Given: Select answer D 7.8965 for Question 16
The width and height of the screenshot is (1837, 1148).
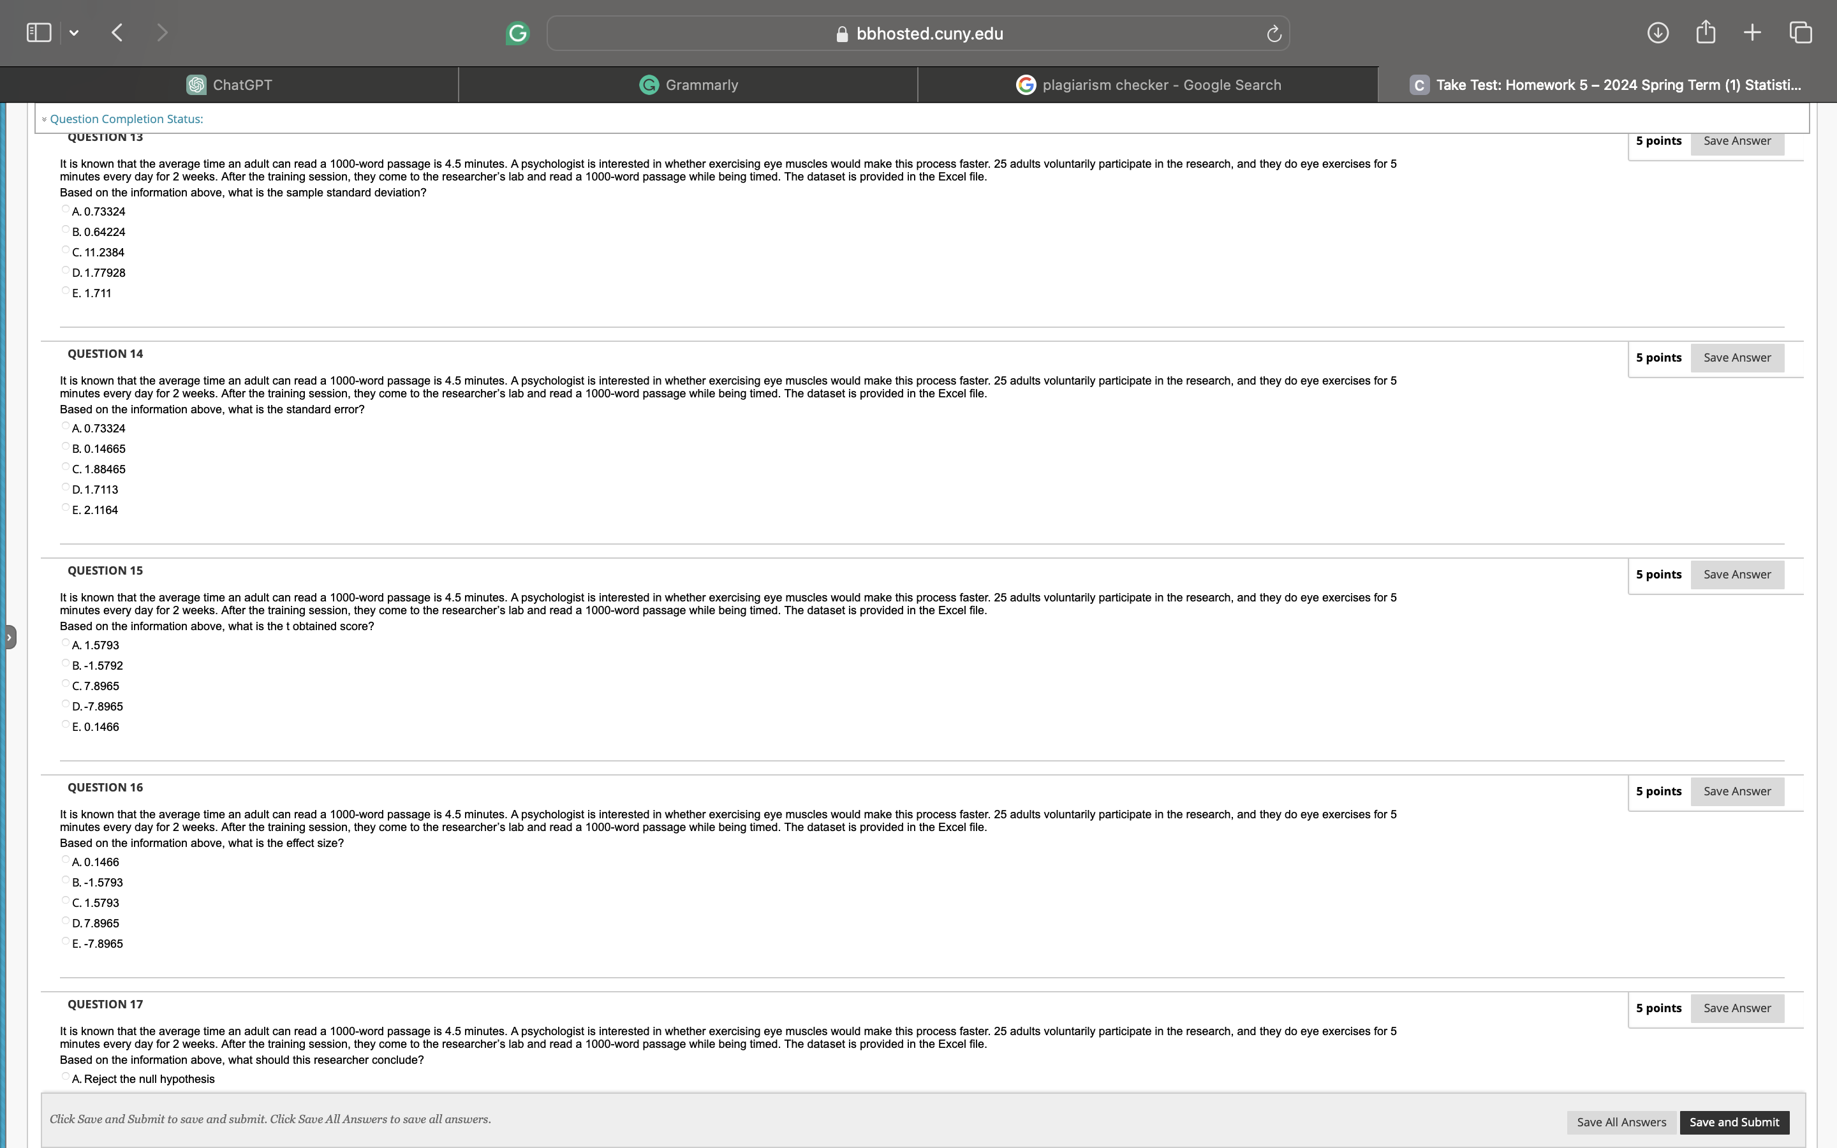Looking at the screenshot, I should (66, 920).
